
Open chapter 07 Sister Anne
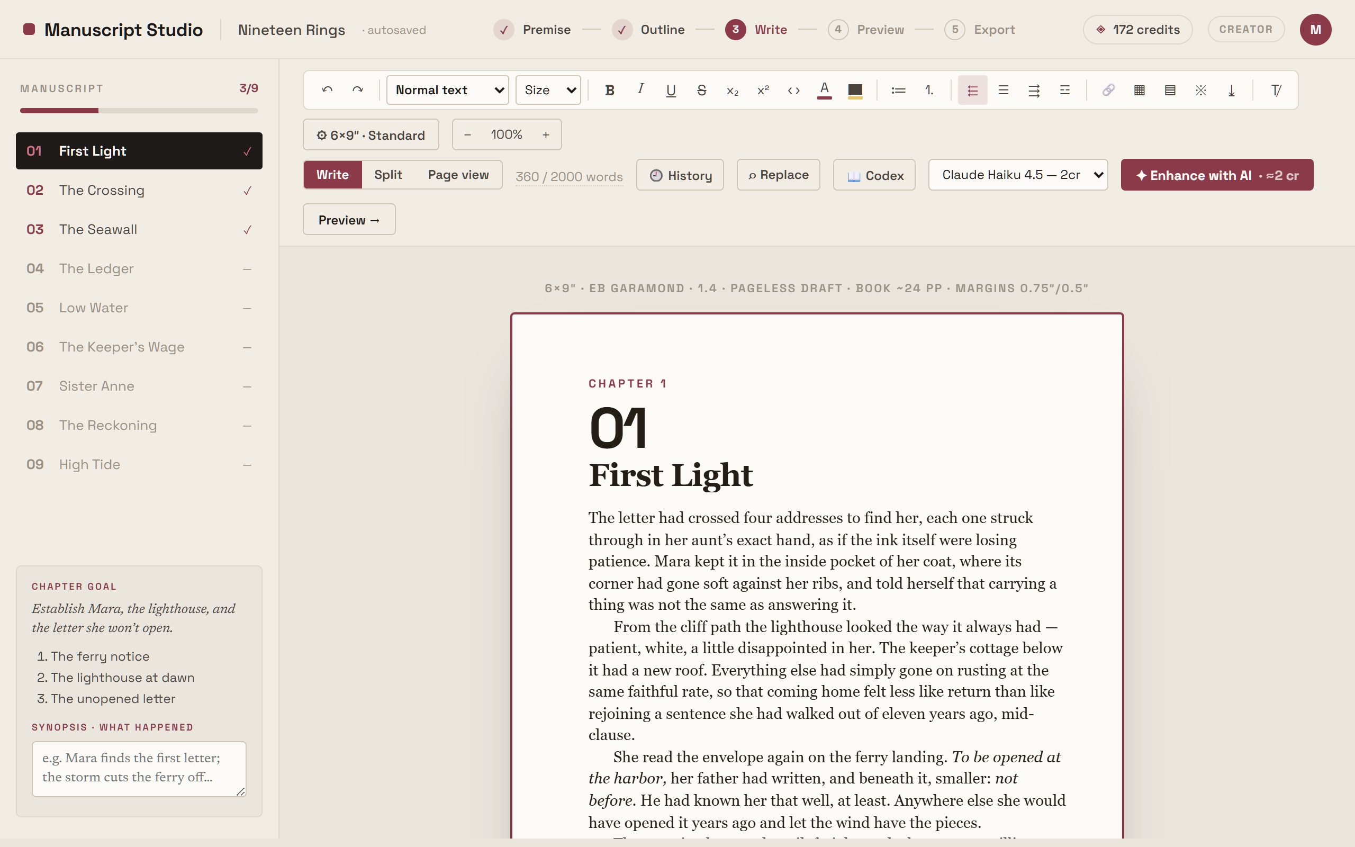(x=139, y=386)
